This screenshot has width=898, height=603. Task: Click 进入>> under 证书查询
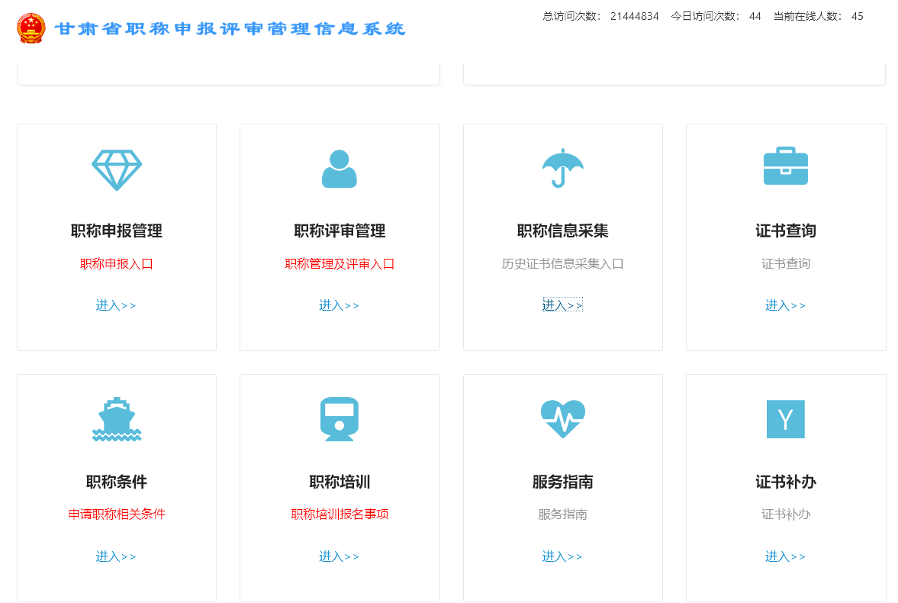[785, 305]
